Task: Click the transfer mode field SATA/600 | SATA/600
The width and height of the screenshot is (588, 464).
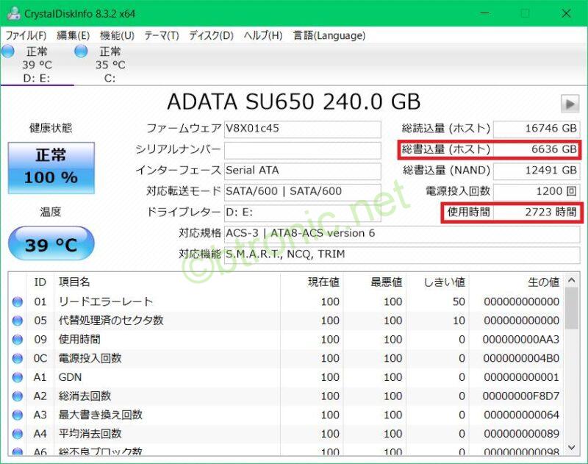Action: pos(302,192)
